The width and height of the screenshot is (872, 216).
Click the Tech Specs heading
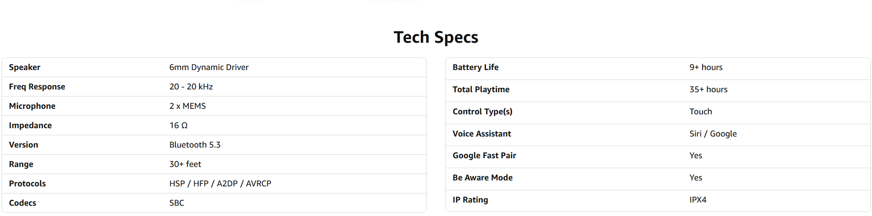pos(436,37)
